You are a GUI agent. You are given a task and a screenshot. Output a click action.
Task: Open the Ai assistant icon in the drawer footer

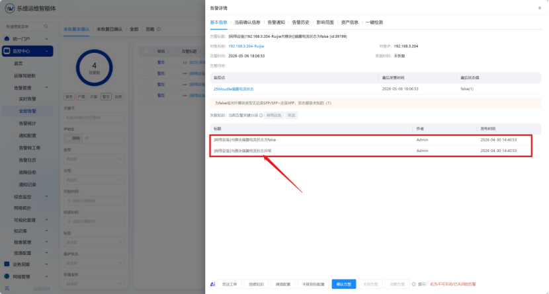coord(212,284)
